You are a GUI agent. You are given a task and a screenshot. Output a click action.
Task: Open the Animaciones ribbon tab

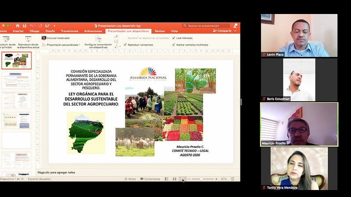pyautogui.click(x=93, y=31)
